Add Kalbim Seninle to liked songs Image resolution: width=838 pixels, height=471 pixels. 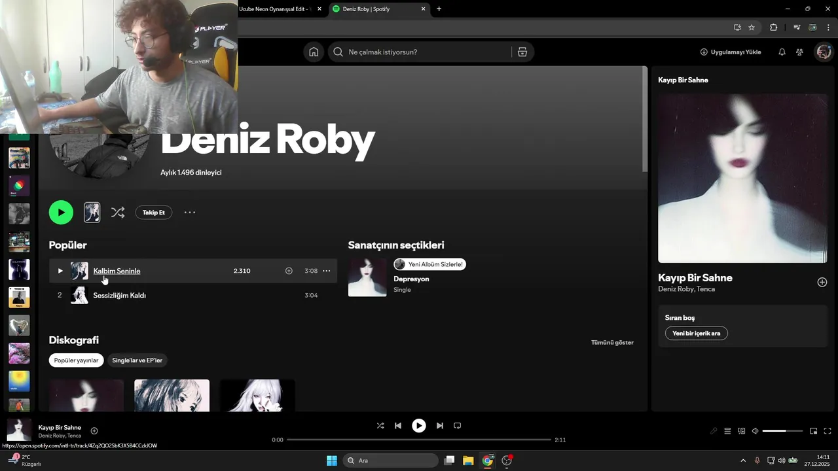(289, 271)
